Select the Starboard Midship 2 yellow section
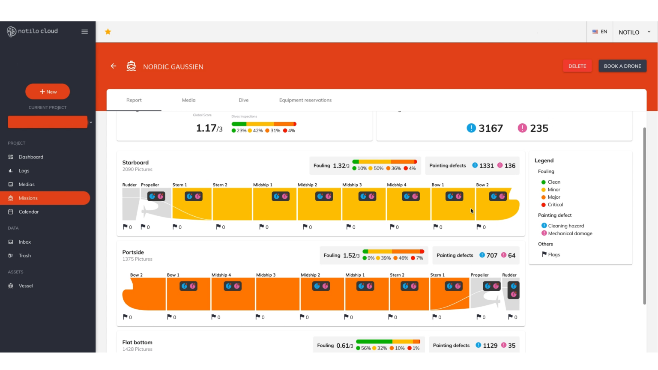 click(x=319, y=210)
